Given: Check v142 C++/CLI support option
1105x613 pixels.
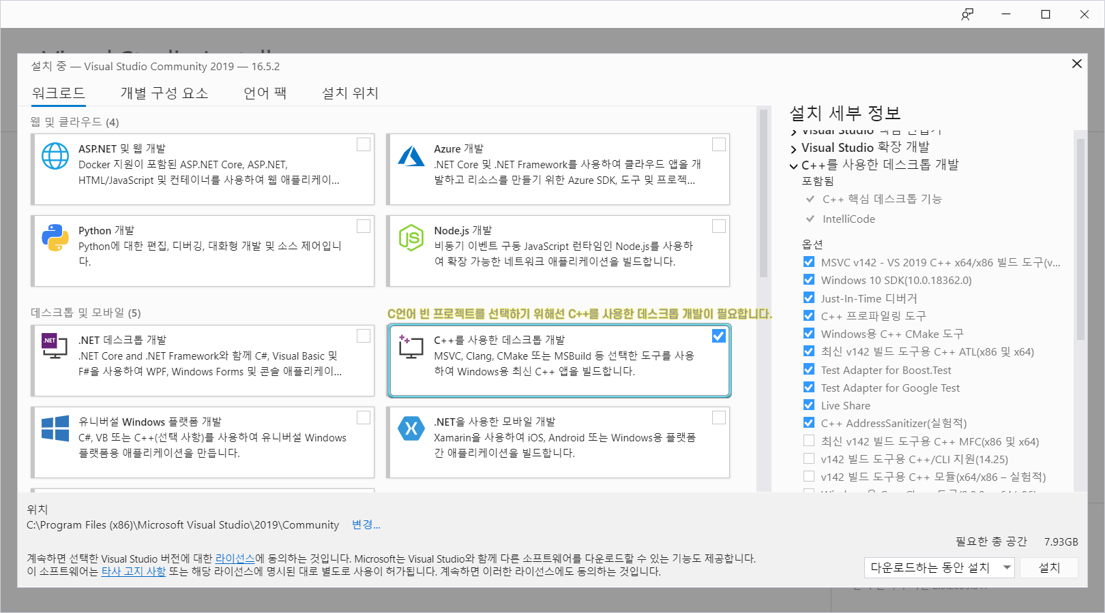Looking at the screenshot, I should [809, 459].
